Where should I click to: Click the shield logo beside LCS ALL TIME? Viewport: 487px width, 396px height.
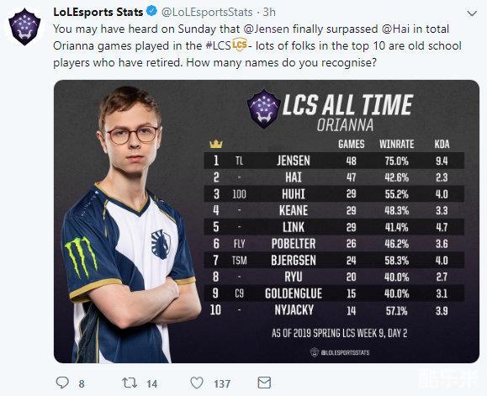pyautogui.click(x=264, y=108)
